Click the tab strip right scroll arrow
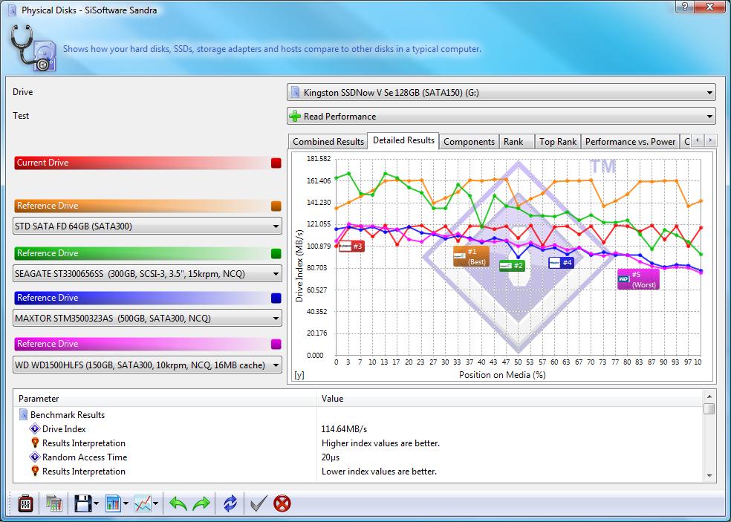Viewport: 731px width, 522px height. [x=710, y=140]
